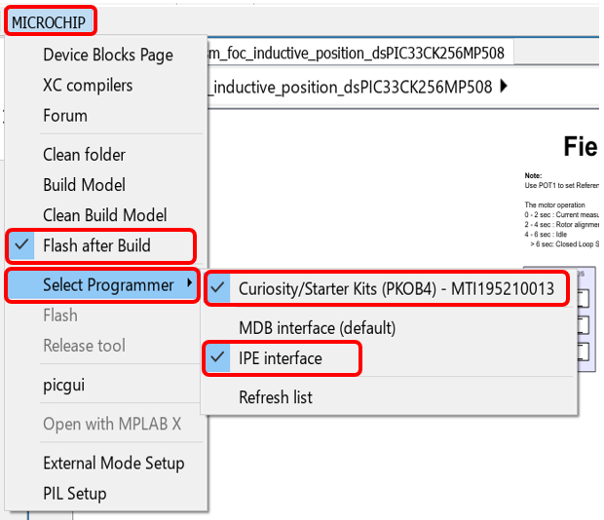Toggle Flash after Build option

pyautogui.click(x=101, y=245)
